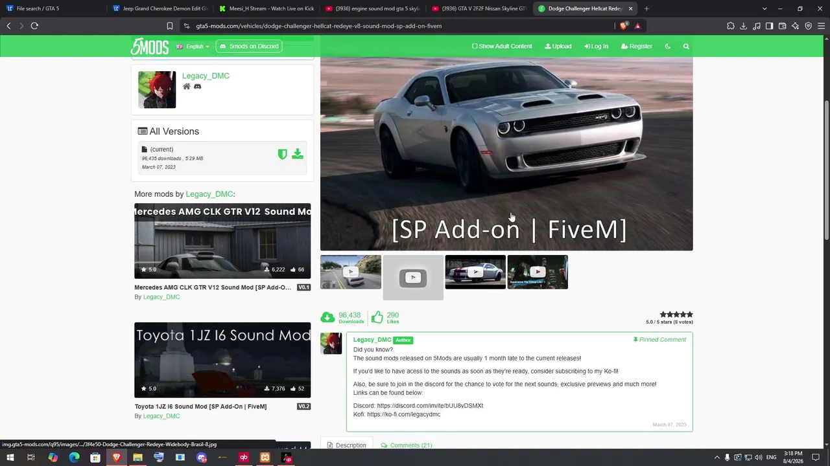Click the author's home website icon
This screenshot has height=466, width=830.
187,86
